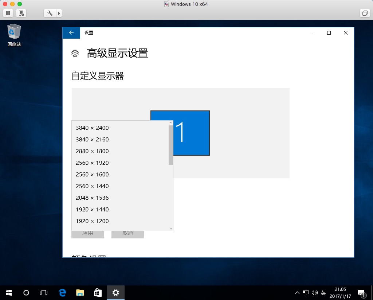Screen dimensions: 373x300
Task: Open the volume control in system tray
Action: click(314, 292)
